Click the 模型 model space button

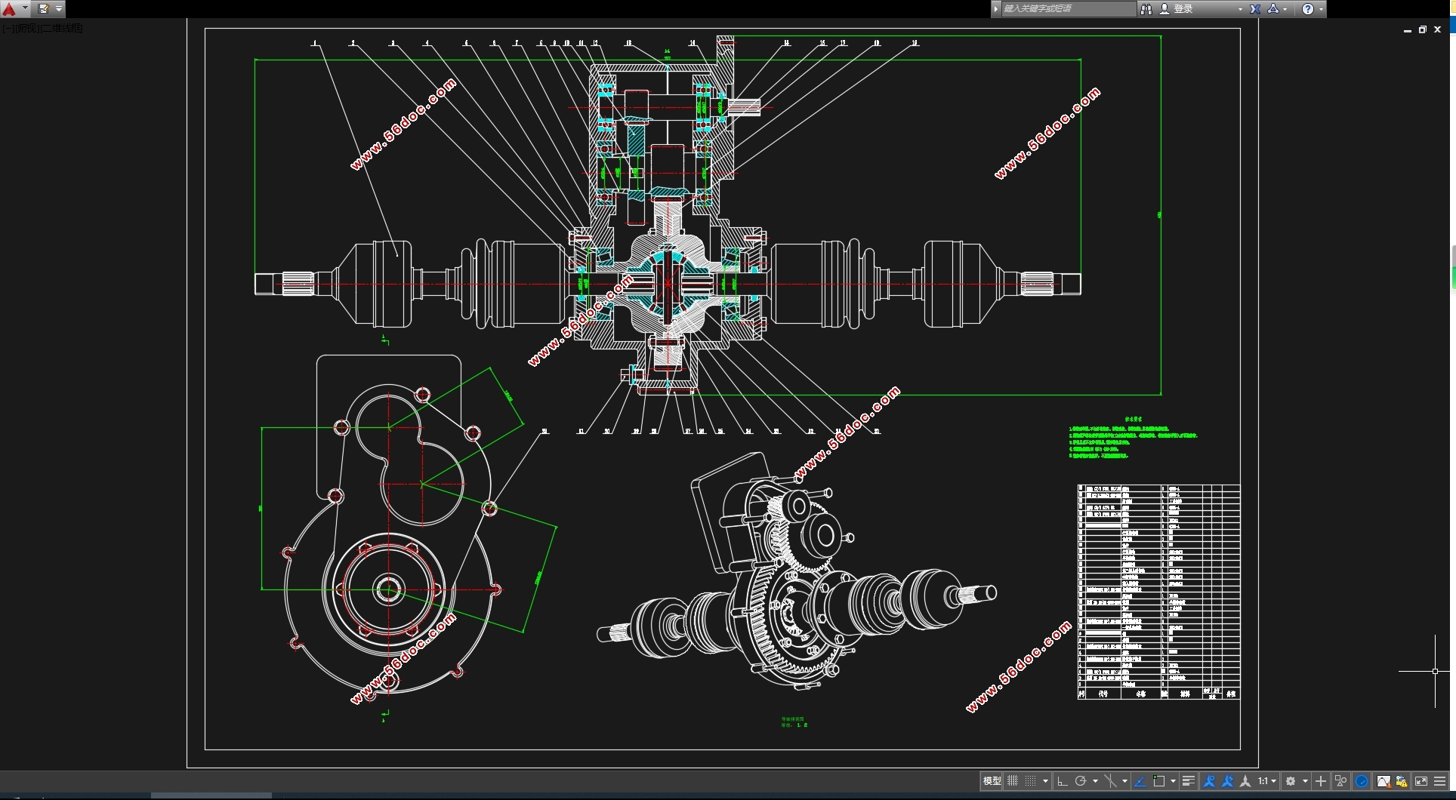pos(992,781)
